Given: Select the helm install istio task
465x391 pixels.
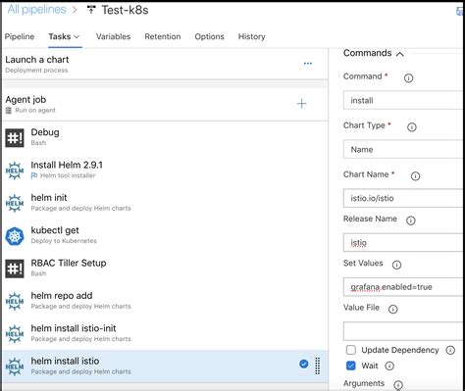Looking at the screenshot, I should (165, 367).
